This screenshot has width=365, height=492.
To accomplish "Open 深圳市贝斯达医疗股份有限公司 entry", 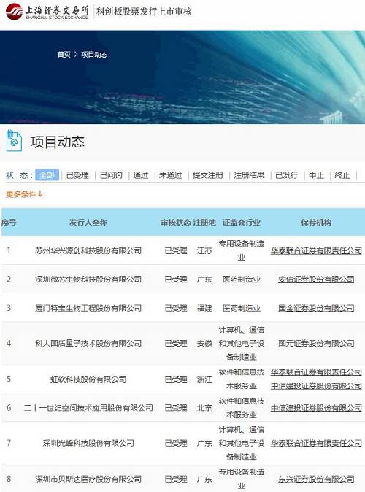I will coord(88,479).
